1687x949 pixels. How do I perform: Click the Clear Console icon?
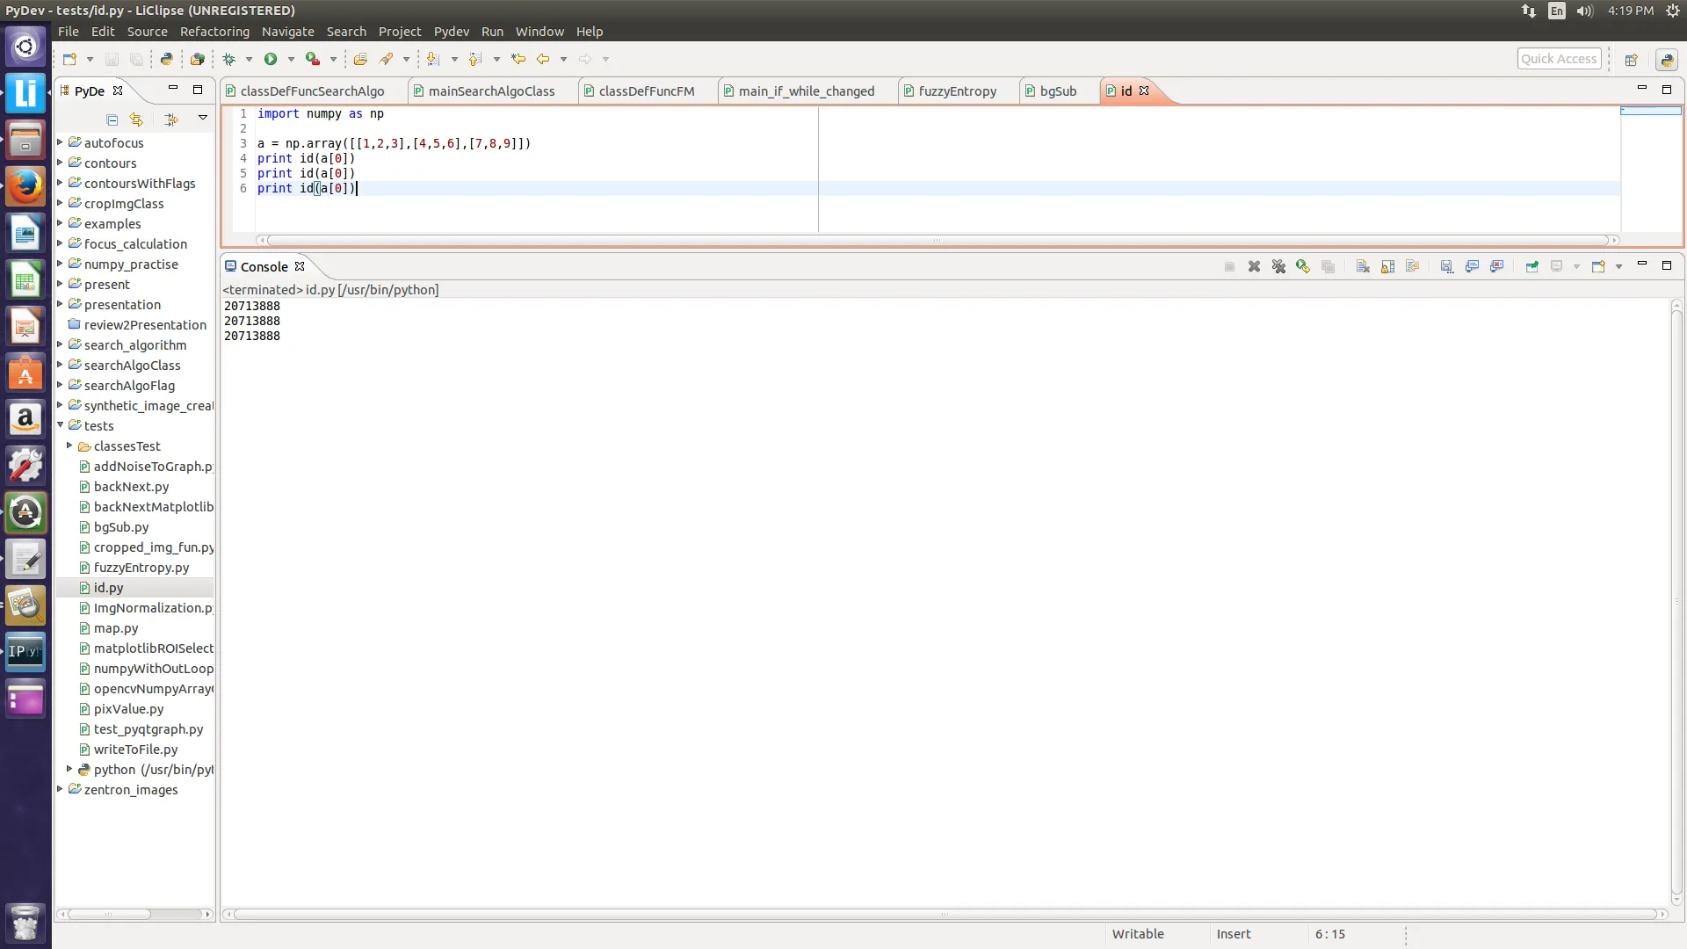pos(1363,266)
